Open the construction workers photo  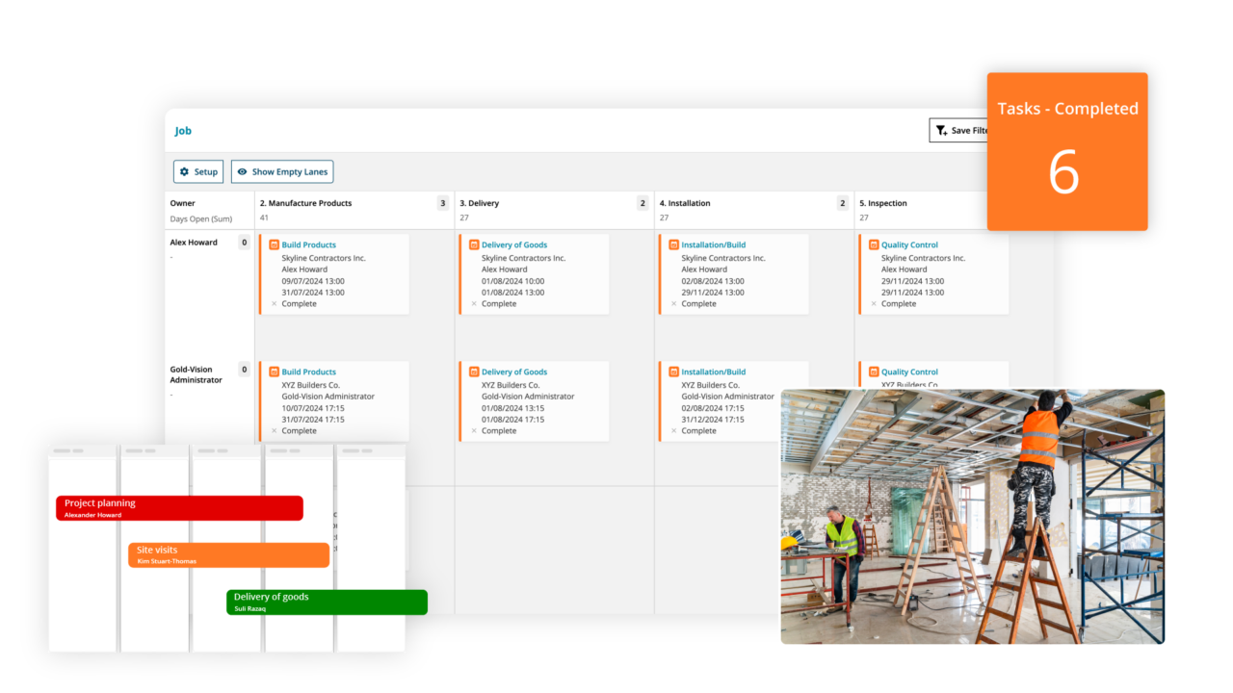pos(972,516)
